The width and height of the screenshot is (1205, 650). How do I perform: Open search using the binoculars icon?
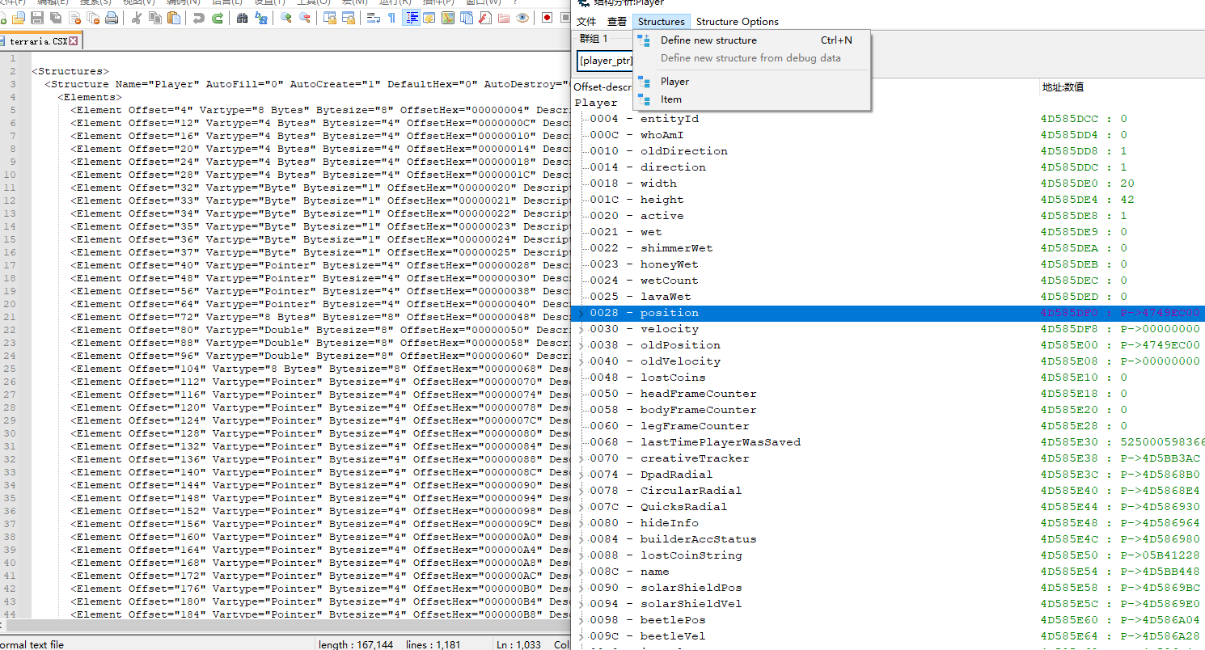241,18
